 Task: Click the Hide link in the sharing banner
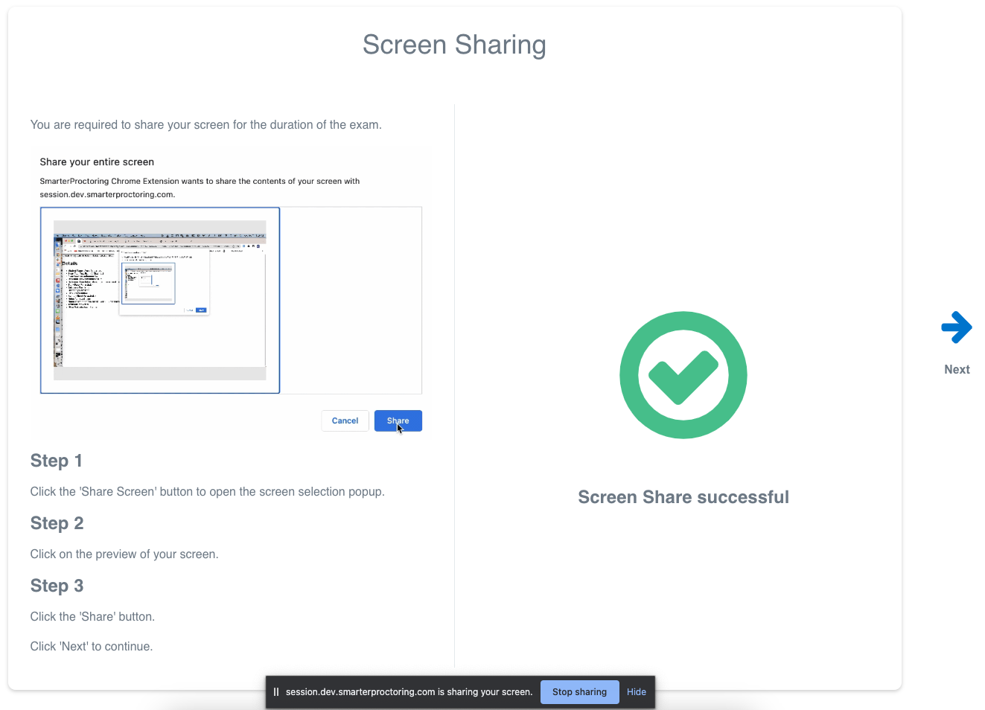(637, 691)
